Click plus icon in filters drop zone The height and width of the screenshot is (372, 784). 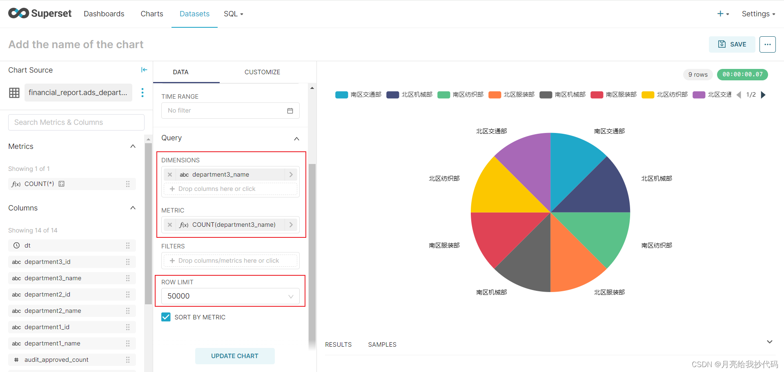(x=172, y=261)
